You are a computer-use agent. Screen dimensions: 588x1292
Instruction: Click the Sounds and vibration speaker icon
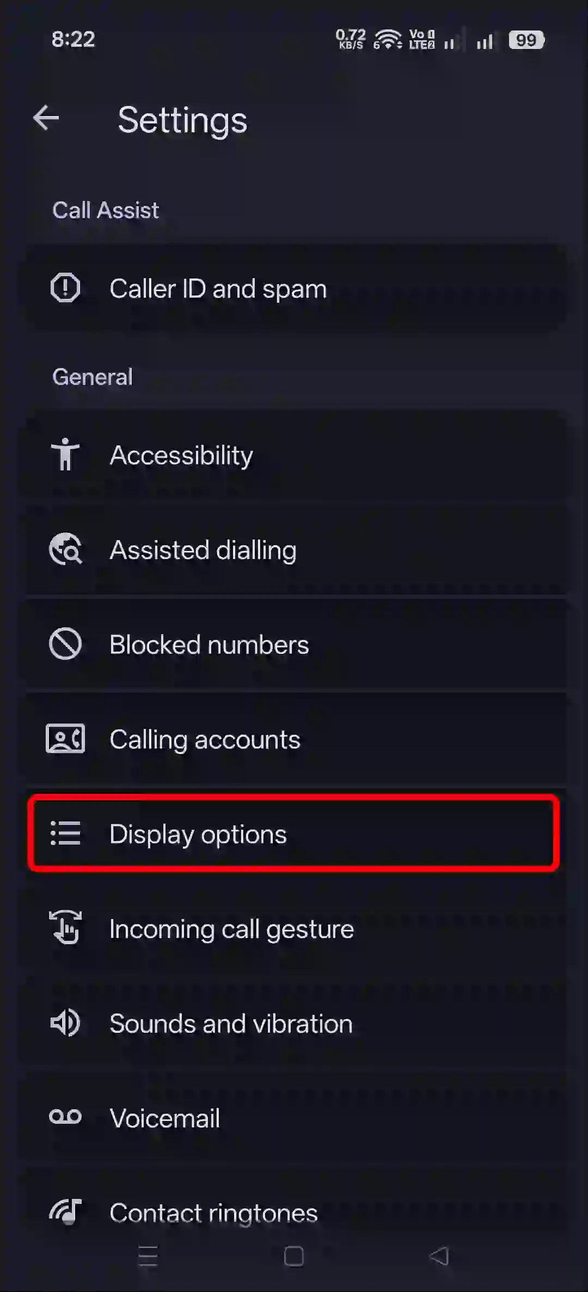click(65, 1022)
